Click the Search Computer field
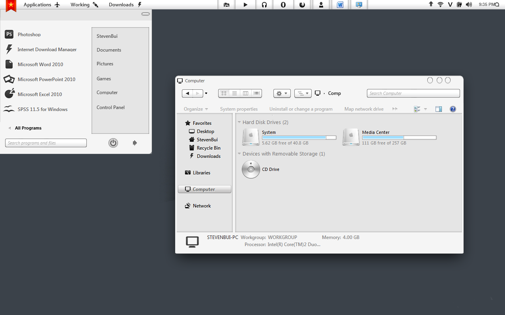 (413, 93)
